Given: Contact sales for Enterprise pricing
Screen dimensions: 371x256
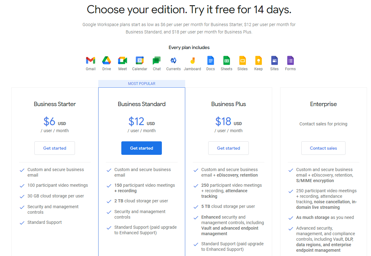Looking at the screenshot, I should pyautogui.click(x=323, y=148).
